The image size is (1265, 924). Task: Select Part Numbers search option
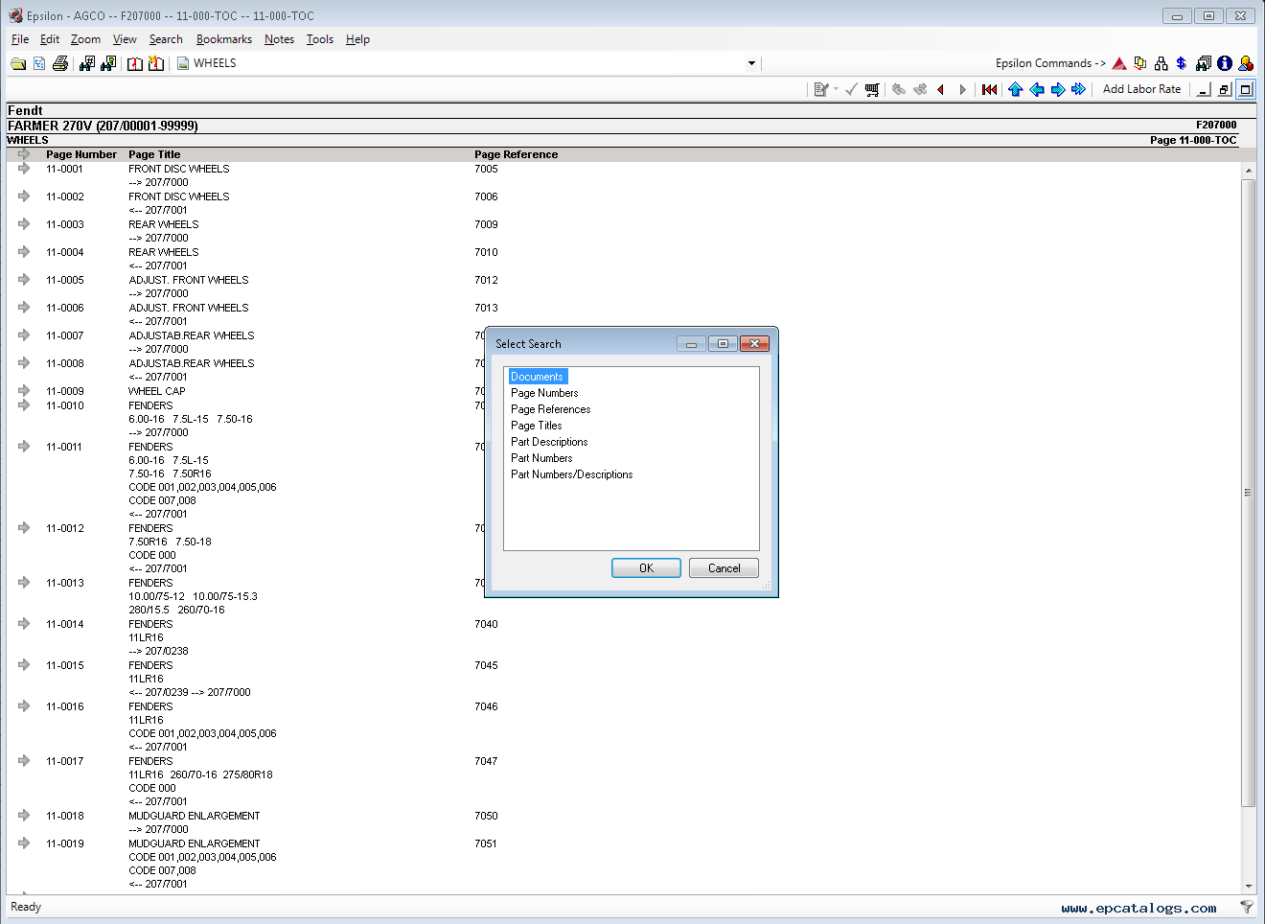541,458
